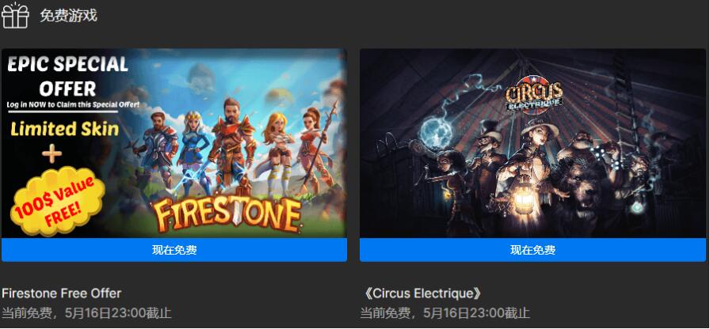
Task: Select the spear-wielding woman in Firestone art
Action: 317,147
